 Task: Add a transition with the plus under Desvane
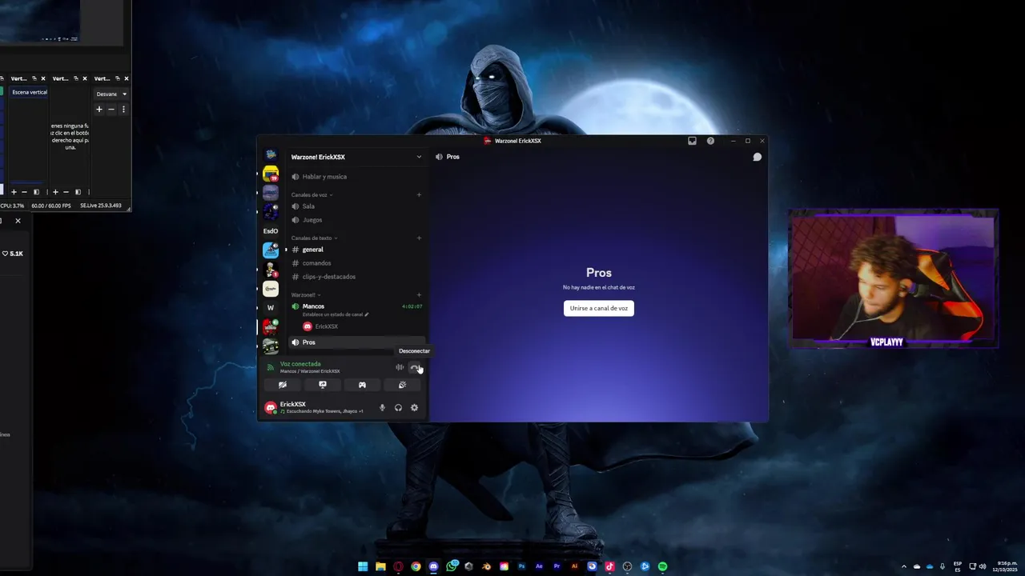(x=99, y=109)
